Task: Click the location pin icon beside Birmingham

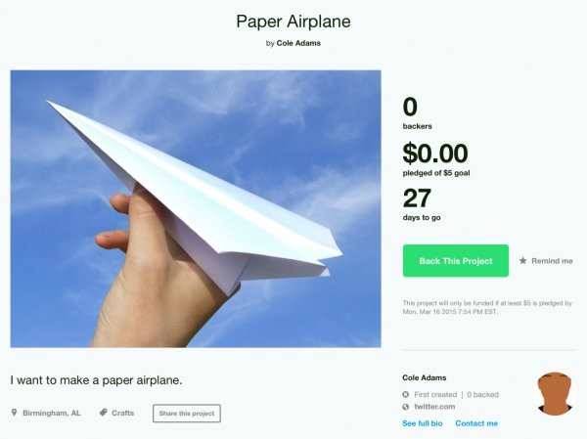Action: (15, 413)
